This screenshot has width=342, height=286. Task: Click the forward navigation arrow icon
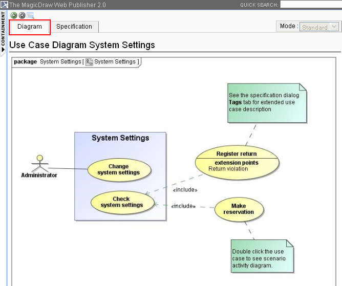(22, 15)
